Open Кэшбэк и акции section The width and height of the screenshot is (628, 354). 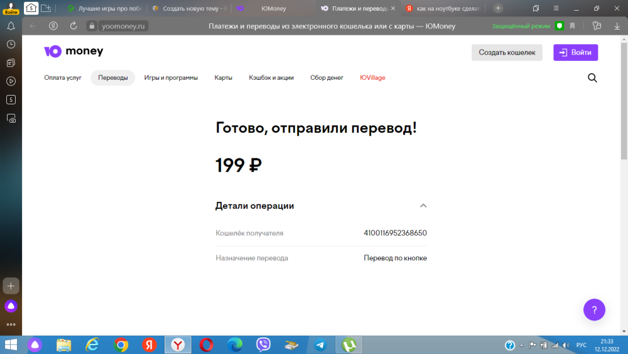271,78
